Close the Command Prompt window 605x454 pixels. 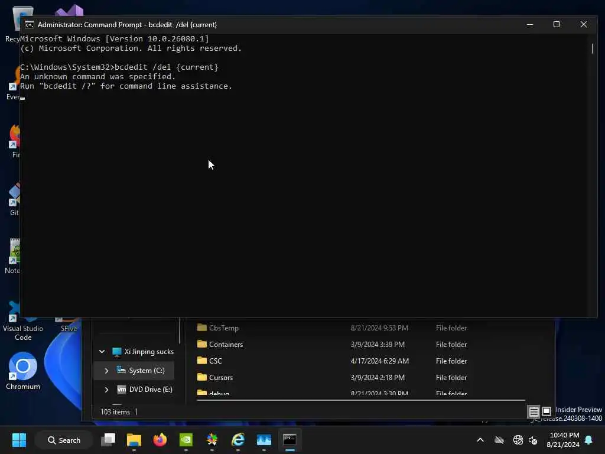[583, 25]
